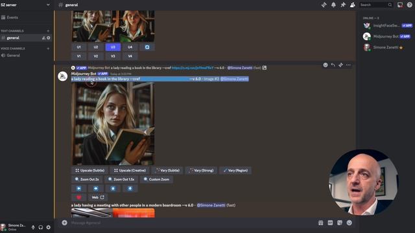Click @Simone Zanetti mention in boardroom prompt
Image resolution: width=415 pixels, height=233 pixels.
click(211, 205)
